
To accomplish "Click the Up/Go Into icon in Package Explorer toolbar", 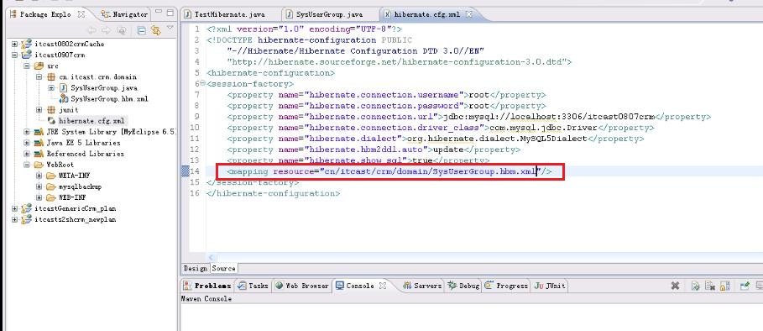I will [122, 30].
